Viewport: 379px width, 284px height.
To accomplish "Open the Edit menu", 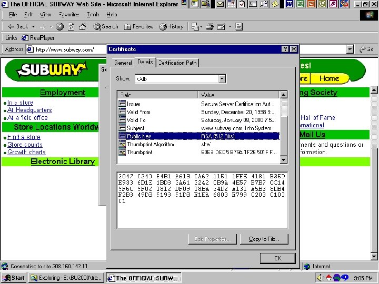I will 28,15.
